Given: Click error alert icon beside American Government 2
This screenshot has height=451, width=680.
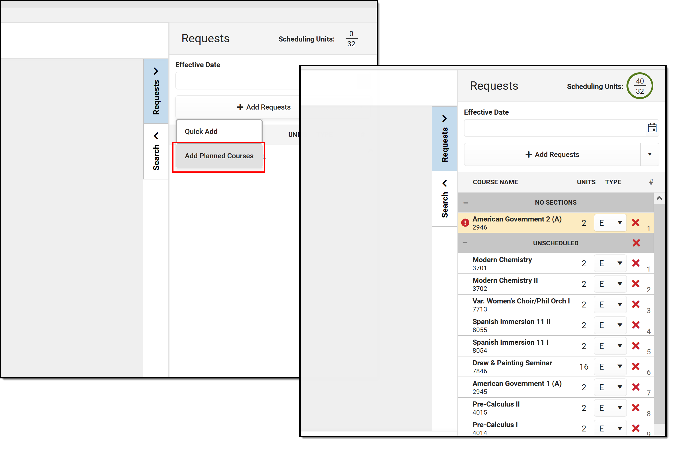Looking at the screenshot, I should tap(465, 223).
